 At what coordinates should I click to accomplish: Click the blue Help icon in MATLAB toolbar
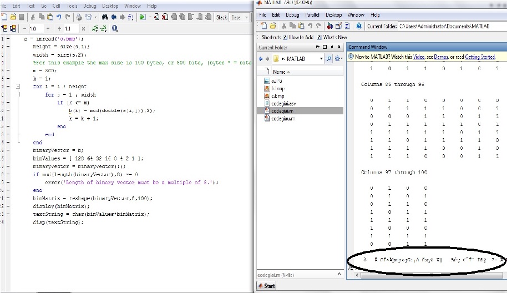[359, 26]
